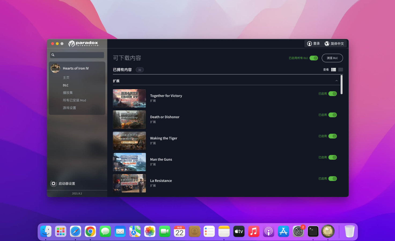Open Terminal from the dock

pyautogui.click(x=313, y=231)
